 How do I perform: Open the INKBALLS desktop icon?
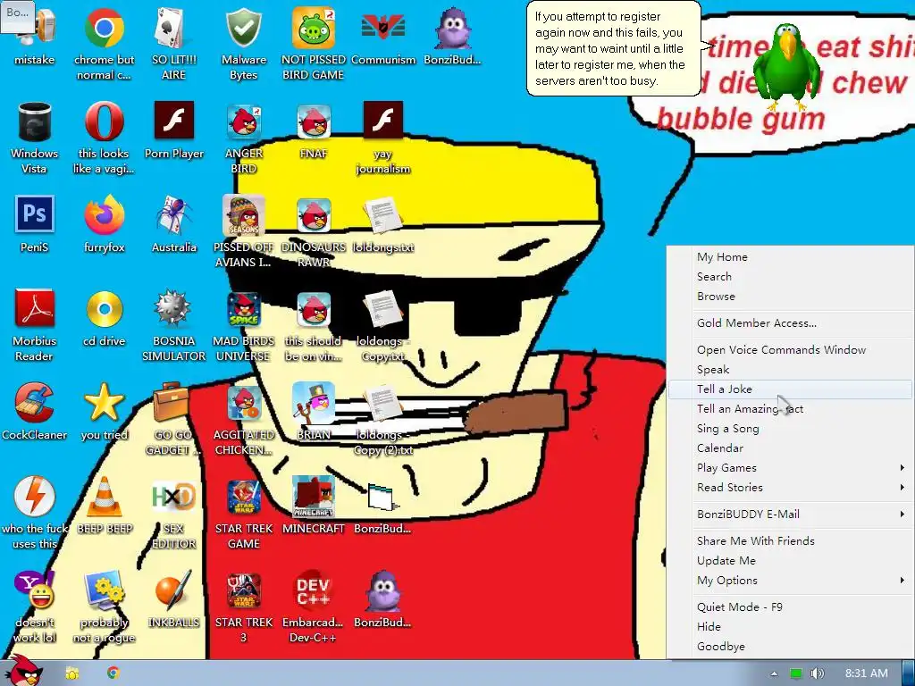pyautogui.click(x=173, y=590)
